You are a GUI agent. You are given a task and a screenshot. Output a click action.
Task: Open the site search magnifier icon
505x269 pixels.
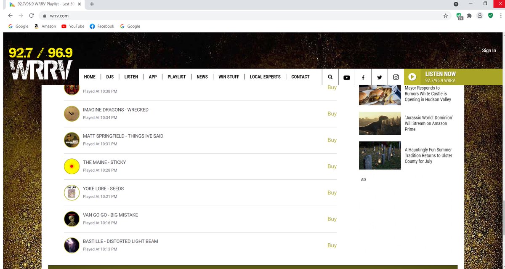[330, 77]
